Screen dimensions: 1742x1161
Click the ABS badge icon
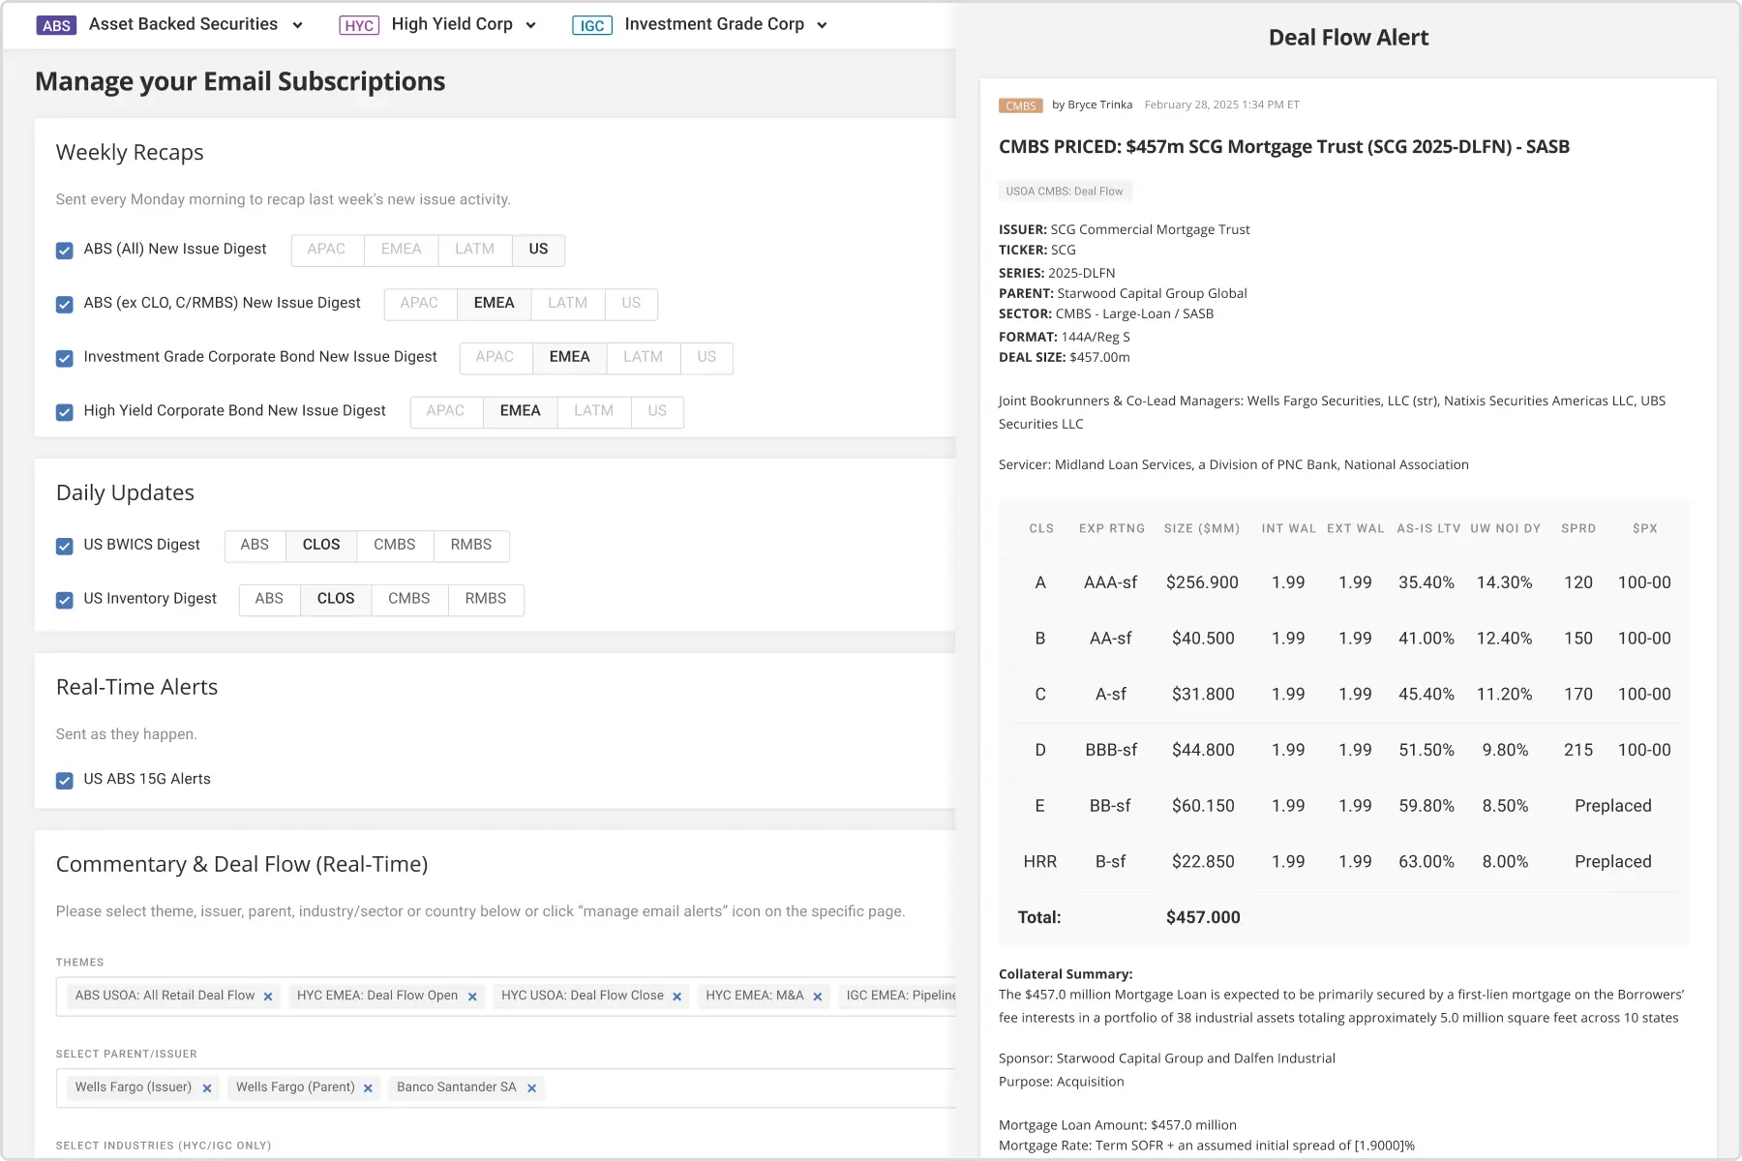point(56,25)
